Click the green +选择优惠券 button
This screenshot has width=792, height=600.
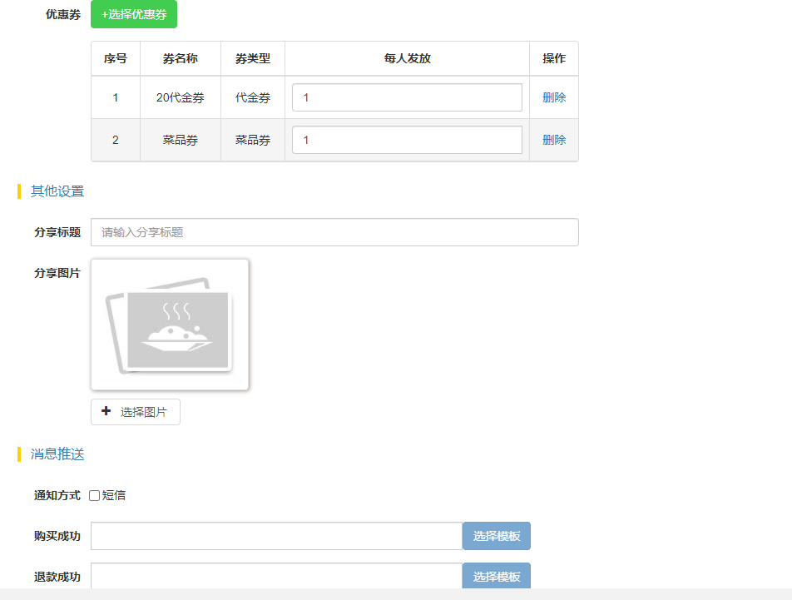coord(133,15)
